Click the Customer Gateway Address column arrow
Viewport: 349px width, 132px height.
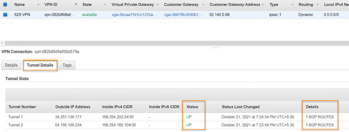tap(263, 5)
